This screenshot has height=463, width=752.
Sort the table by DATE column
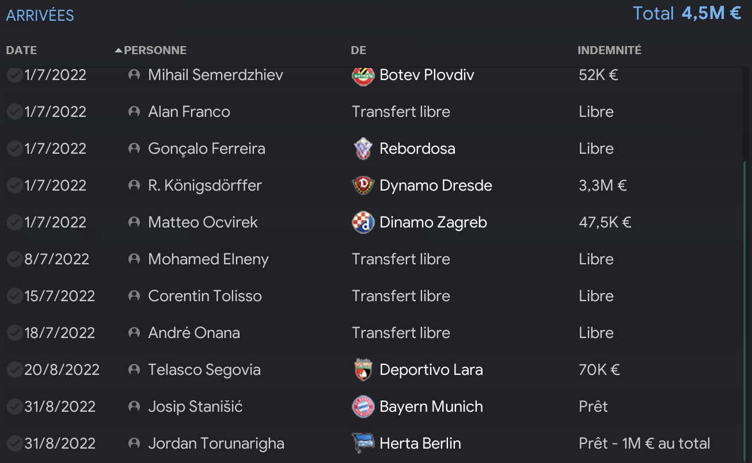pyautogui.click(x=21, y=51)
